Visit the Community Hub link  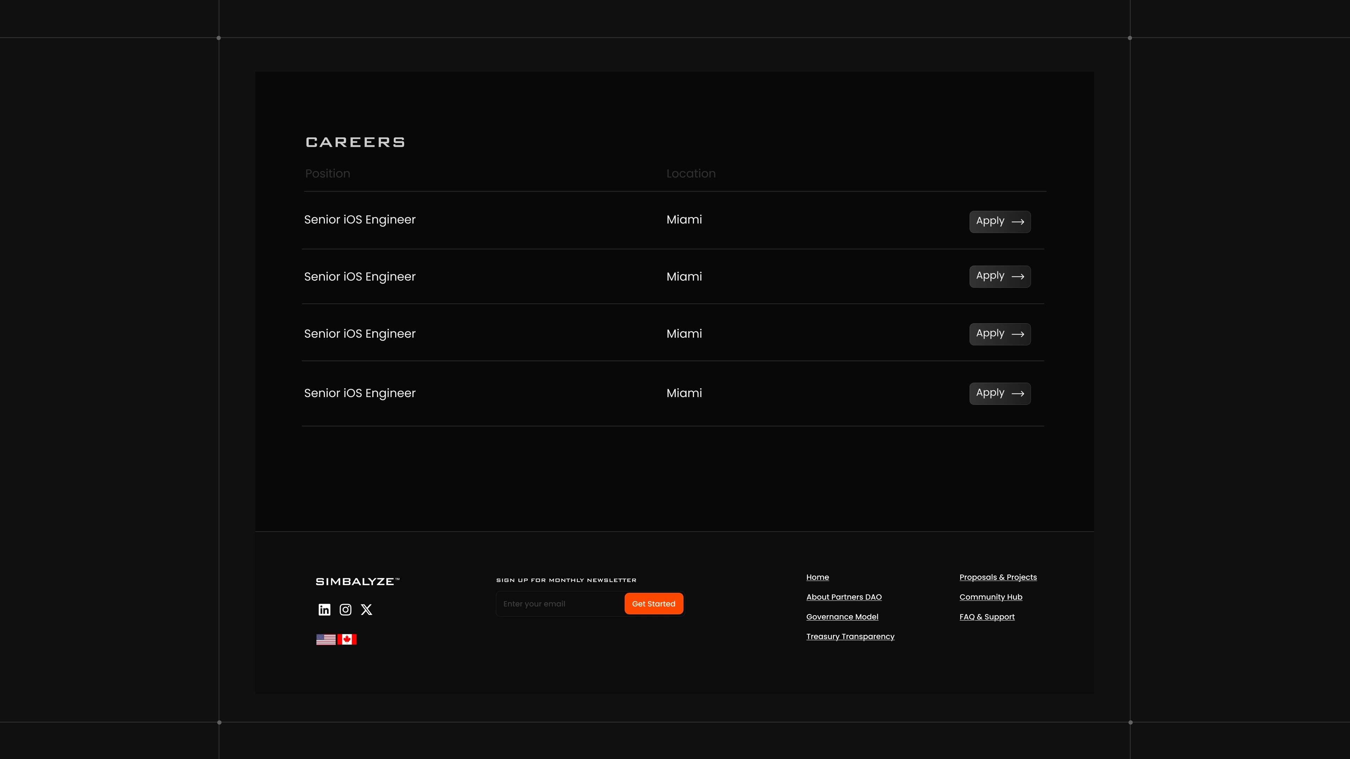(990, 597)
